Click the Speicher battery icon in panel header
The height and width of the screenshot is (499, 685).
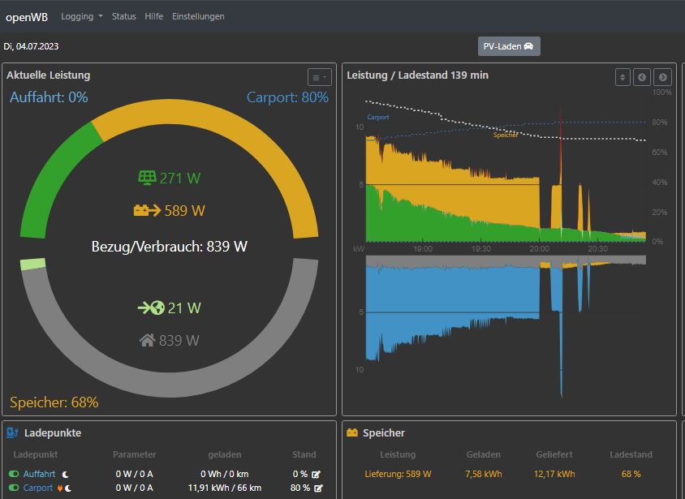(352, 432)
